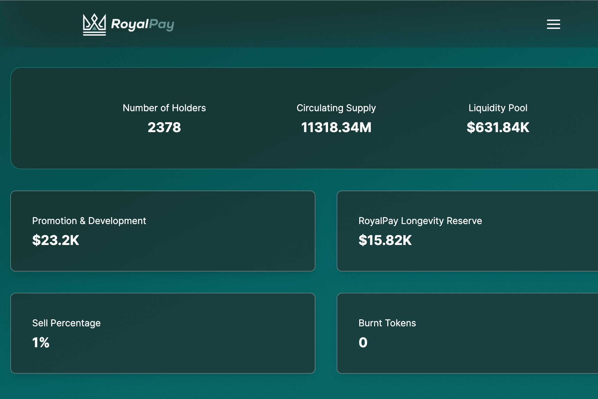Click the 1% sell percentage value

tap(41, 343)
